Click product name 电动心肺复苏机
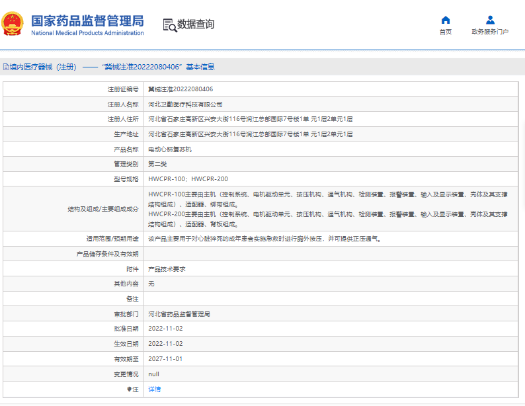 pos(170,149)
